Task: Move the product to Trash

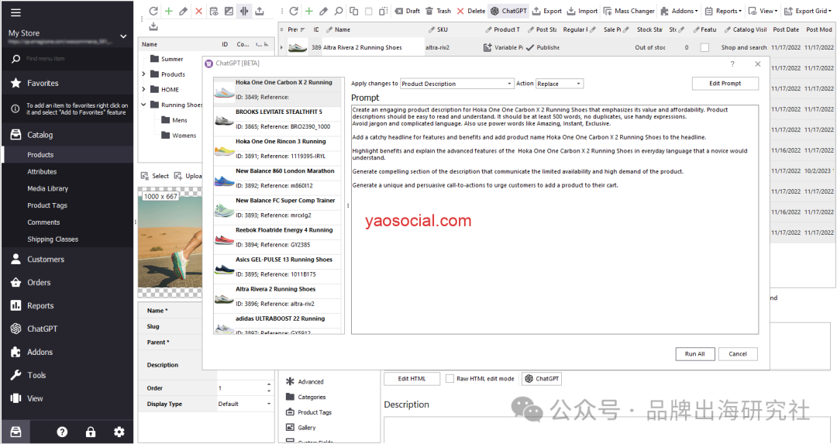Action: (x=438, y=11)
